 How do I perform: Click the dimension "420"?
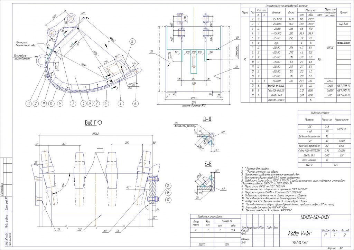click(x=194, y=84)
